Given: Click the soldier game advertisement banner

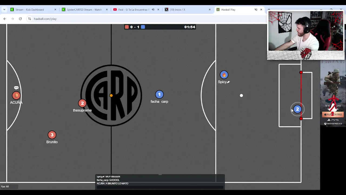Looking at the screenshot, I should click(x=333, y=93).
